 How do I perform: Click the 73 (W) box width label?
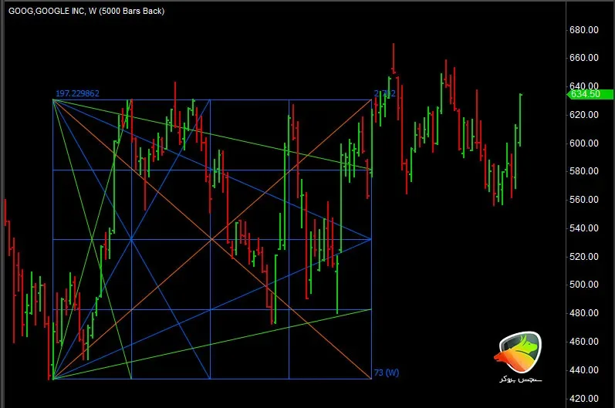[387, 373]
